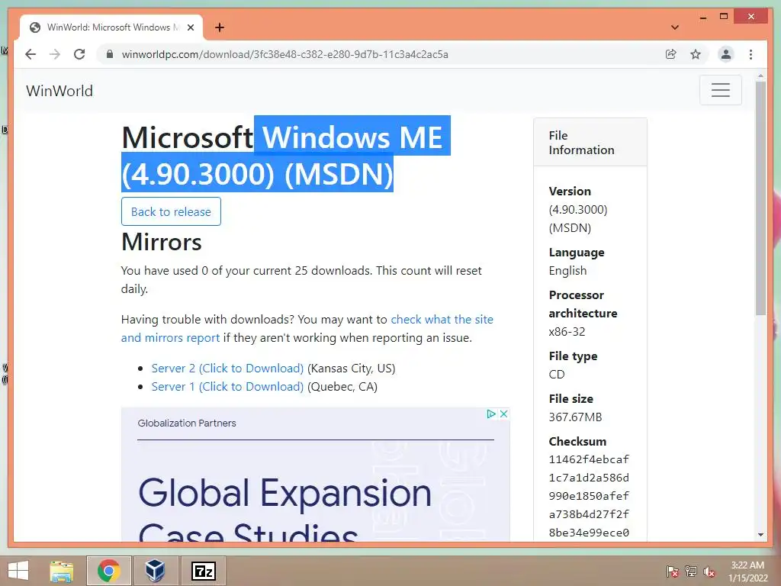Select the WinWorld: Microsoft Windows tab
The width and height of the screenshot is (781, 586).
[111, 27]
